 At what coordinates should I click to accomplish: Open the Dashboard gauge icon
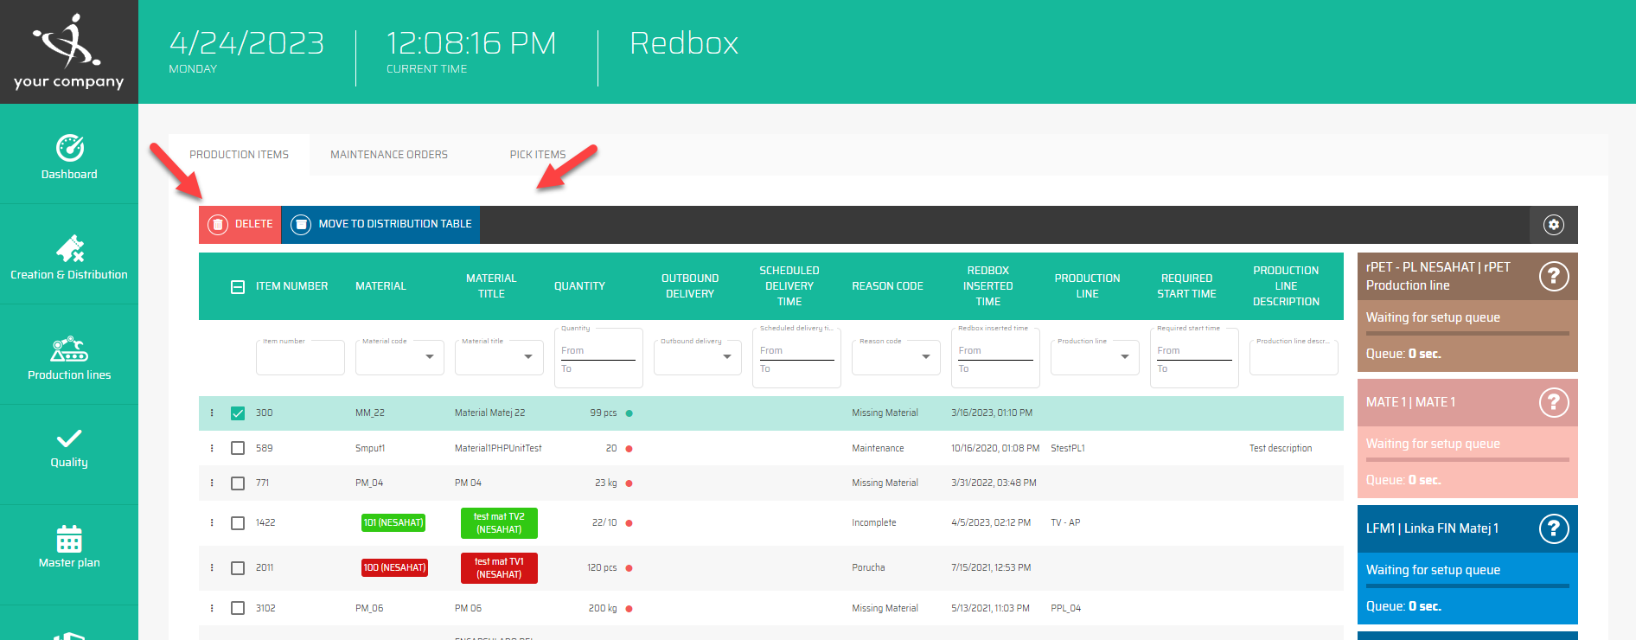tap(69, 148)
